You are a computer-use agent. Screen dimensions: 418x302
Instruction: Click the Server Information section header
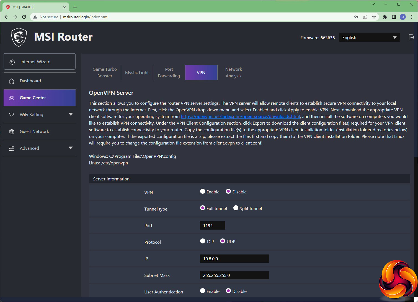click(x=249, y=179)
